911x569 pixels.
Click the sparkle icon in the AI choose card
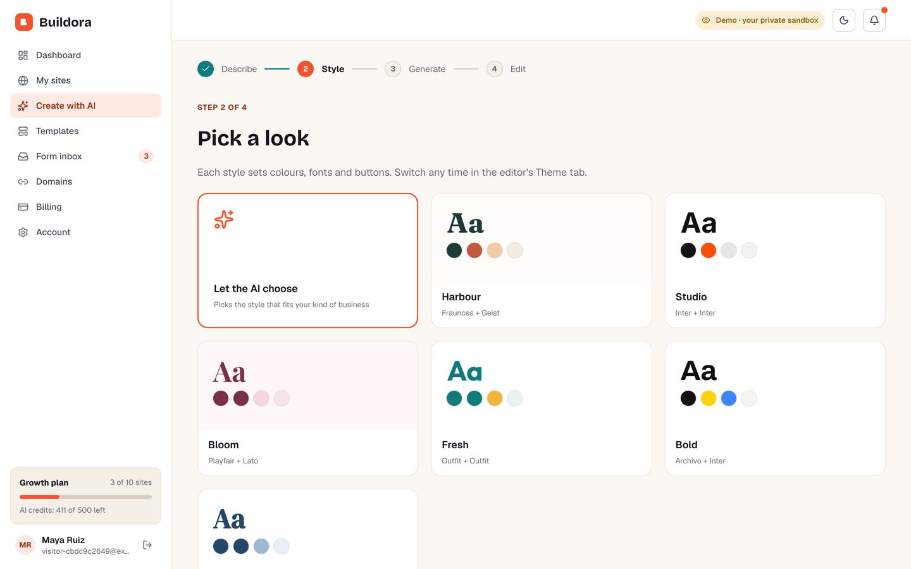tap(224, 219)
